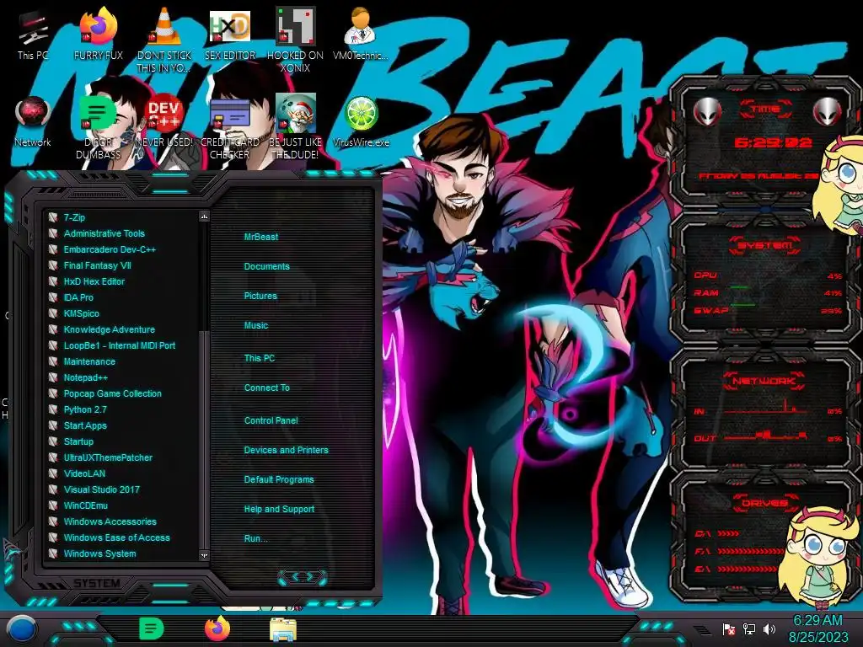Click the VideoLAN folder entry
The width and height of the screenshot is (863, 647).
coord(84,473)
